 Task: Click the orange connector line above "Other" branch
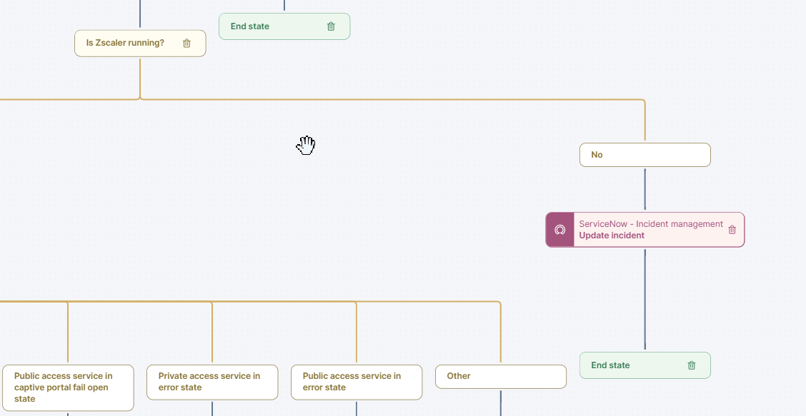(500, 335)
